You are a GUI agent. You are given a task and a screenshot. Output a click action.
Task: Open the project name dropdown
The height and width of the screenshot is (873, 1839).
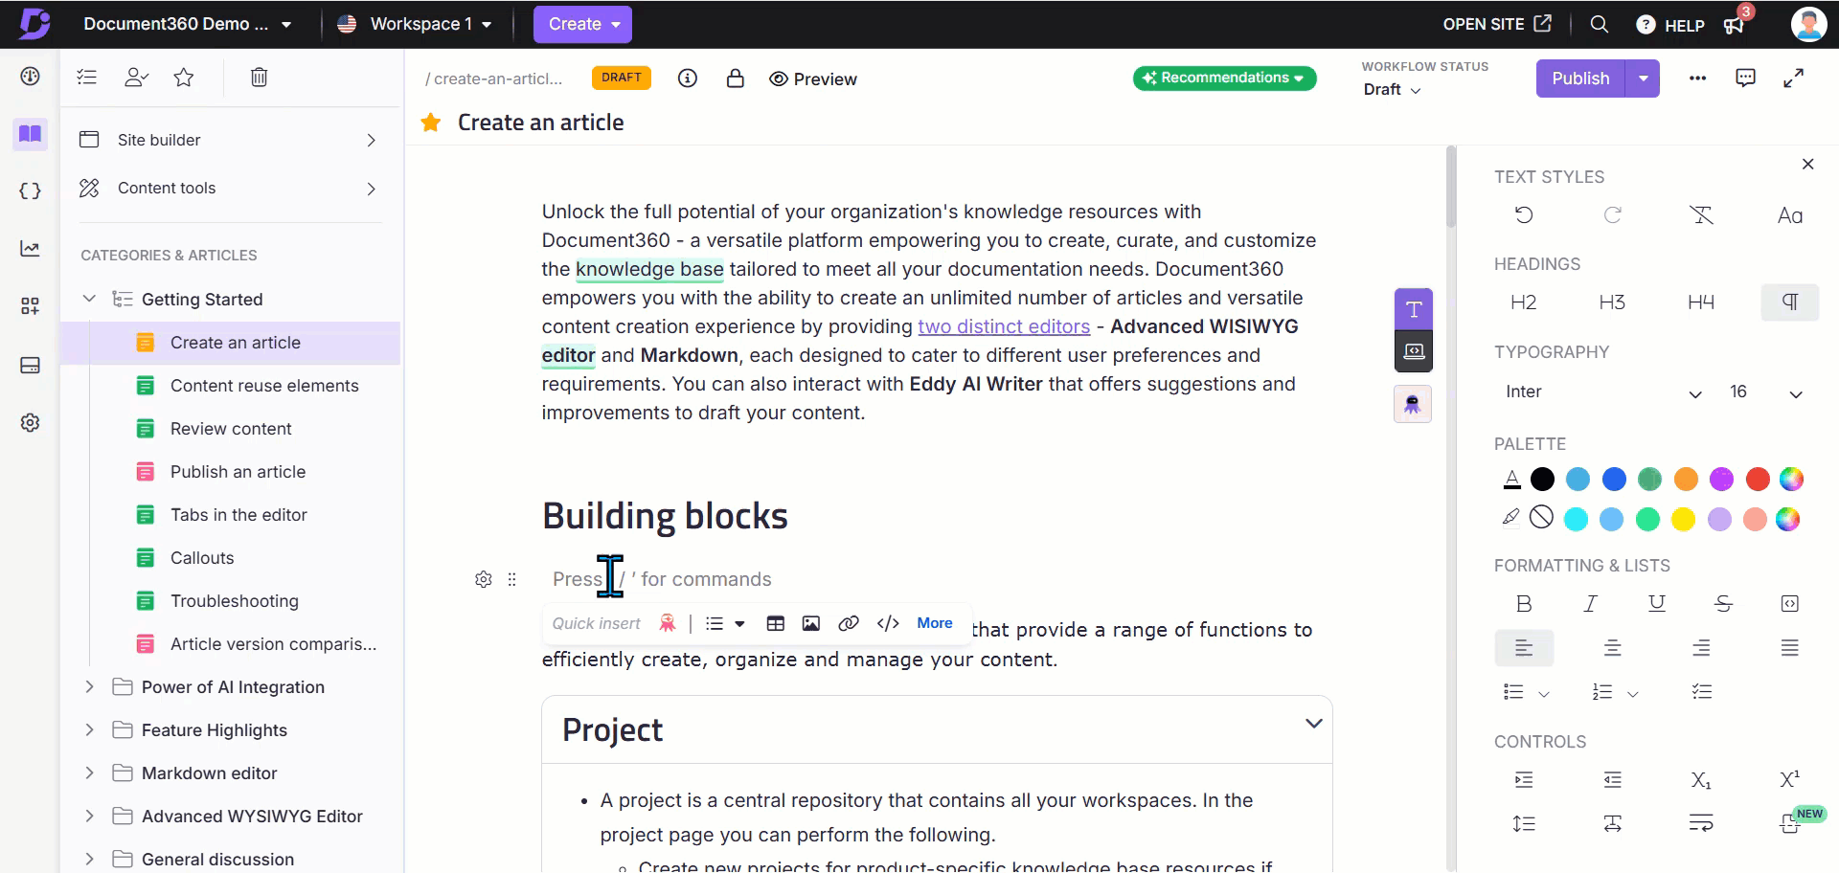click(188, 24)
